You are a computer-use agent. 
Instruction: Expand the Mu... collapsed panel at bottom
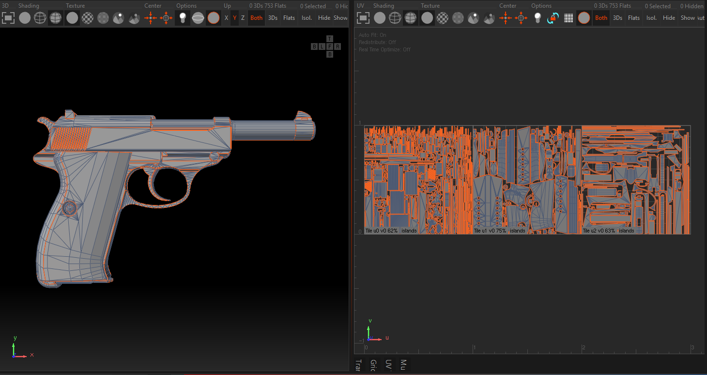(403, 365)
